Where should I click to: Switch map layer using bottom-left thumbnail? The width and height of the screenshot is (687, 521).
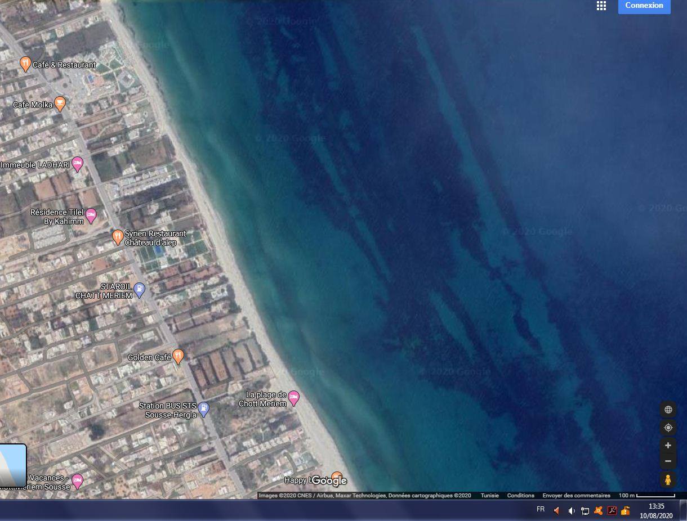(x=13, y=465)
